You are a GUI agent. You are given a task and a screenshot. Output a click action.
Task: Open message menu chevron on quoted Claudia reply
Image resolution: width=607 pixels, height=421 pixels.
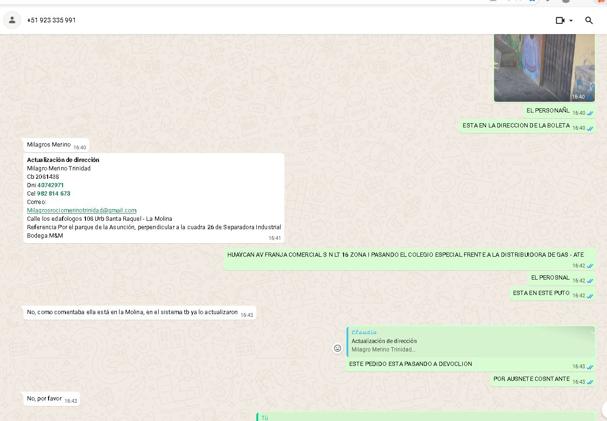pyautogui.click(x=592, y=332)
